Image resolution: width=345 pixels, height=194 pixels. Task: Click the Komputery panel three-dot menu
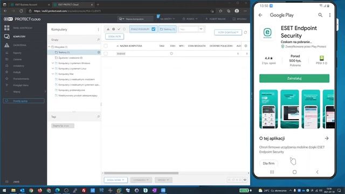pyautogui.click(x=98, y=30)
